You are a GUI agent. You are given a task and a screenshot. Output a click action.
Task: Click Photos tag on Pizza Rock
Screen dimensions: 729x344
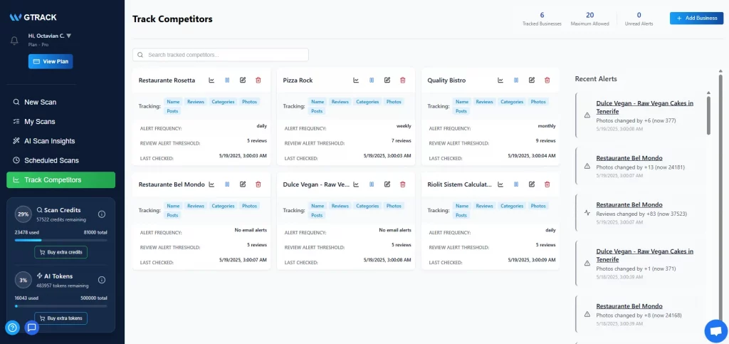tap(394, 102)
